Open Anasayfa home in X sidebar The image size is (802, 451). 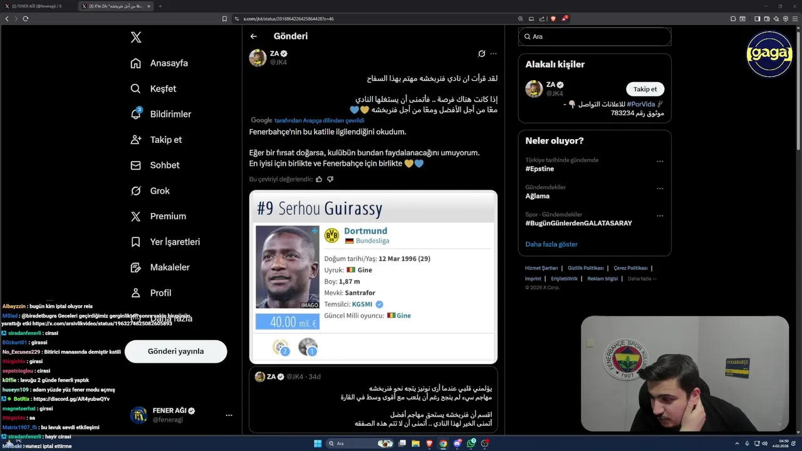coord(159,63)
